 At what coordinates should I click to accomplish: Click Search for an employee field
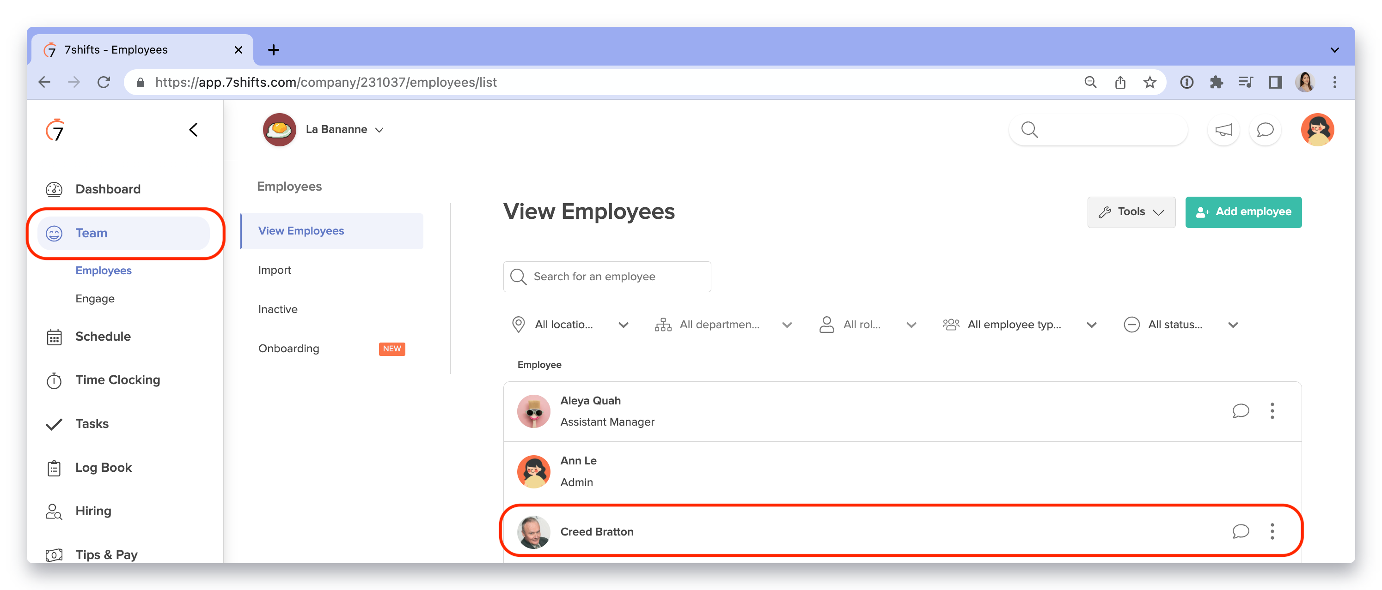(x=607, y=277)
